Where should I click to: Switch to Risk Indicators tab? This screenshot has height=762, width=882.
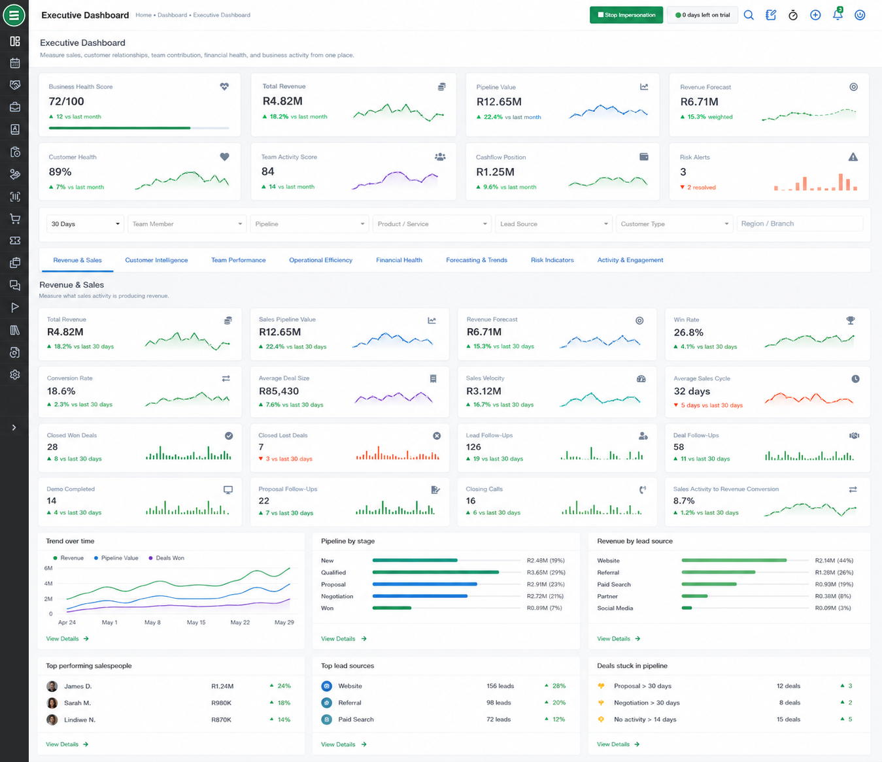(x=552, y=260)
